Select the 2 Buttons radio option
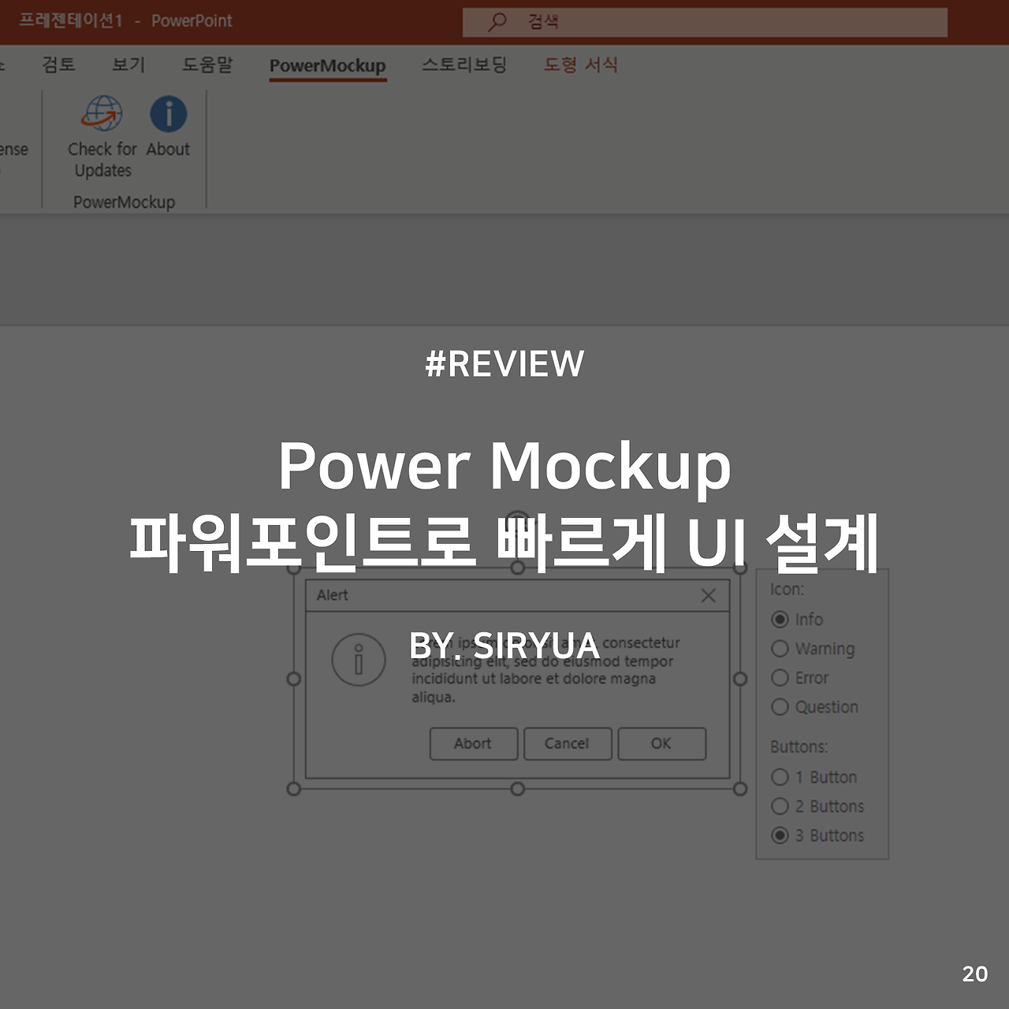This screenshot has width=1009, height=1009. (x=780, y=806)
